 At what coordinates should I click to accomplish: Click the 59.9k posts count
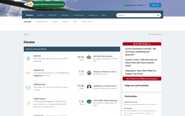pos(81,57)
